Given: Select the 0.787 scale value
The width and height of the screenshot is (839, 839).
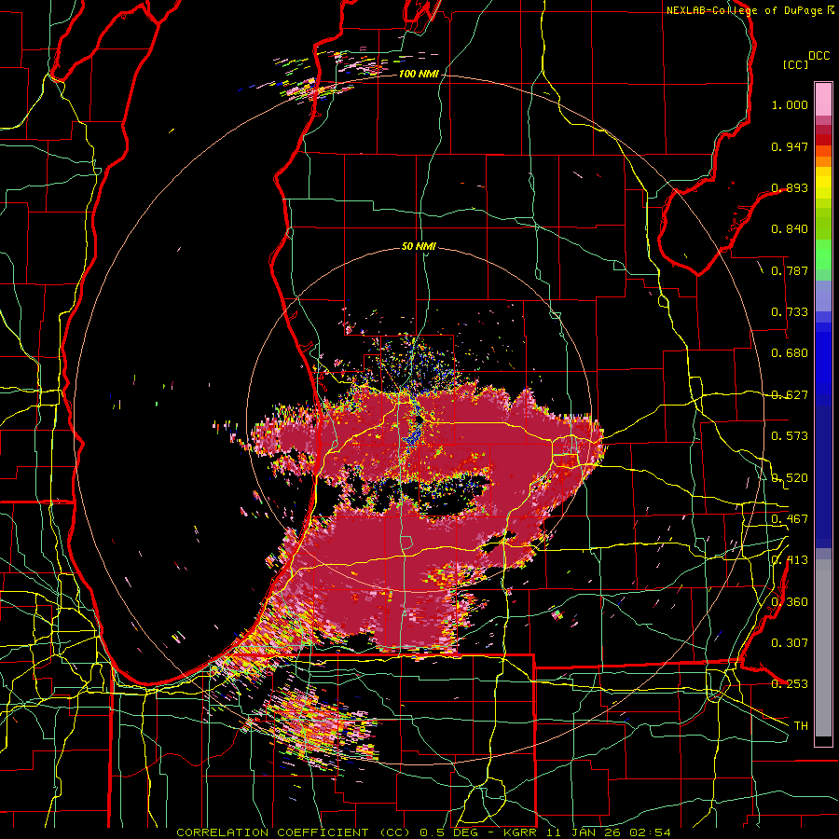Looking at the screenshot, I should [790, 270].
